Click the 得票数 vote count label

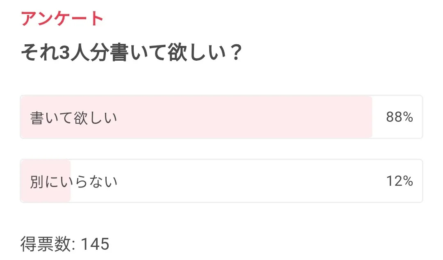tap(46, 244)
